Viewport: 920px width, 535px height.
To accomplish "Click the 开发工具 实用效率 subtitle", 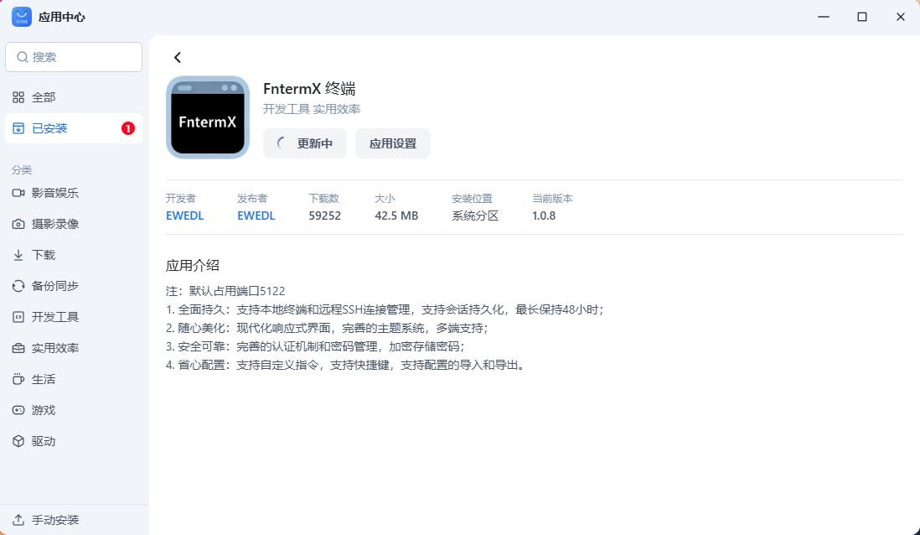I will pos(312,109).
